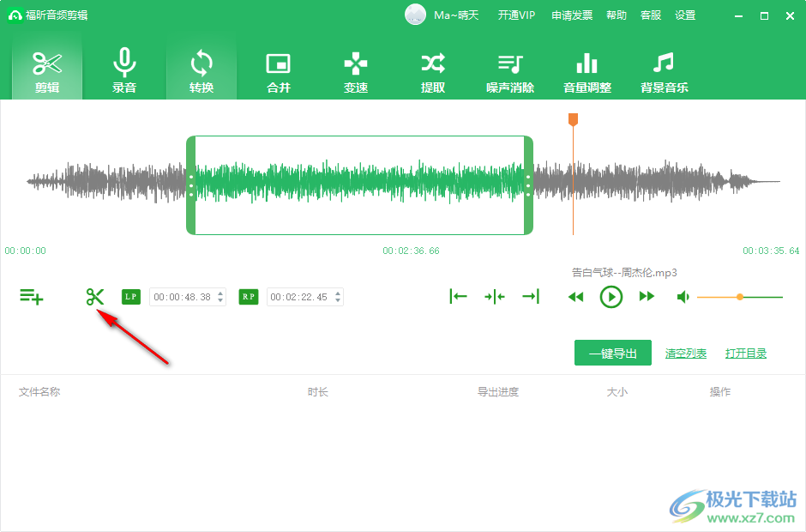This screenshot has height=532, width=806.
Task: Open the 提取 extract tab
Action: pos(433,71)
